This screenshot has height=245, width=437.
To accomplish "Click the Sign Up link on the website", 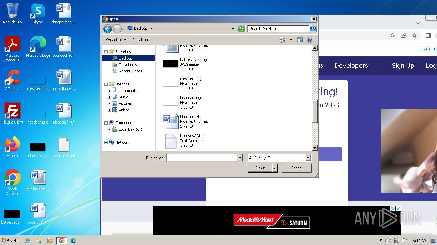I will (403, 66).
